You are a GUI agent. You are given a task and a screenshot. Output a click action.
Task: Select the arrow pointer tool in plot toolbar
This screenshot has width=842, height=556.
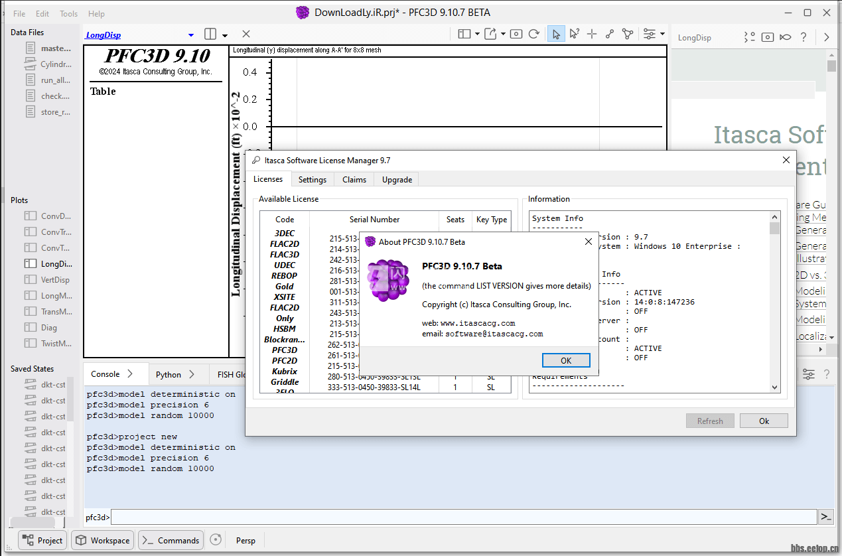(x=556, y=35)
